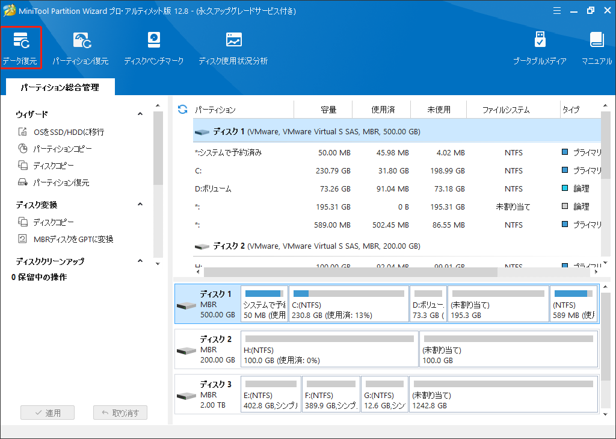Collapse the ディスク変換 section

[x=140, y=205]
